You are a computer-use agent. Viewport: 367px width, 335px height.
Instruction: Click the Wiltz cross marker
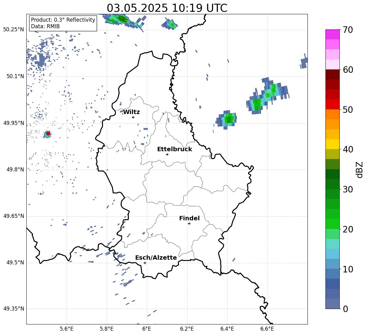133,117
